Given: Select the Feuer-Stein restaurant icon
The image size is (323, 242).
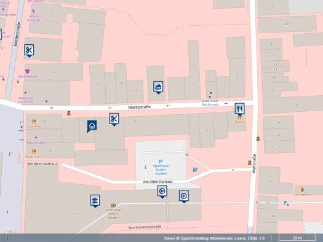Looking at the screenshot, I should click(34, 152).
